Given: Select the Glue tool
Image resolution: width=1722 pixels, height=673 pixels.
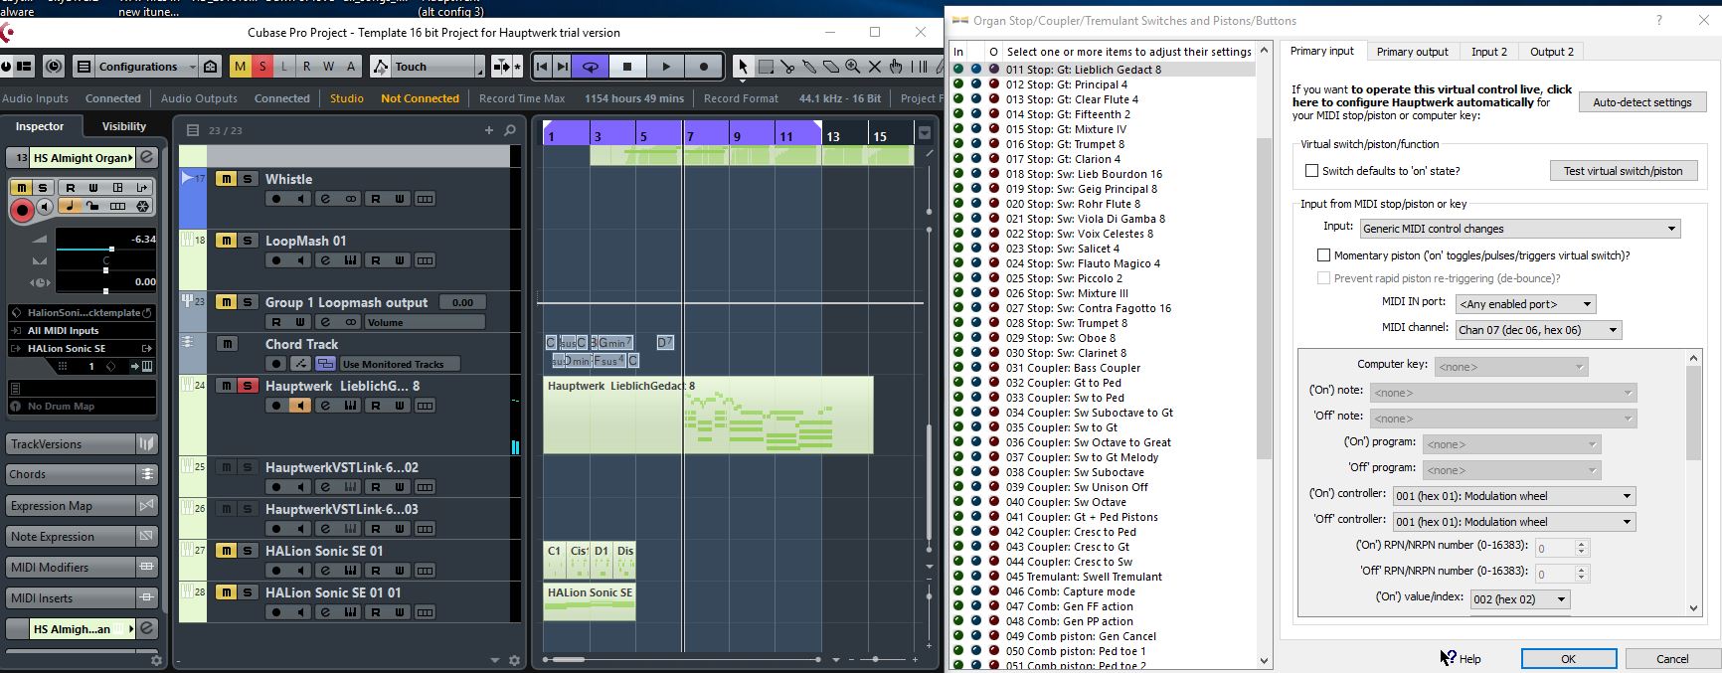Looking at the screenshot, I should 809,67.
